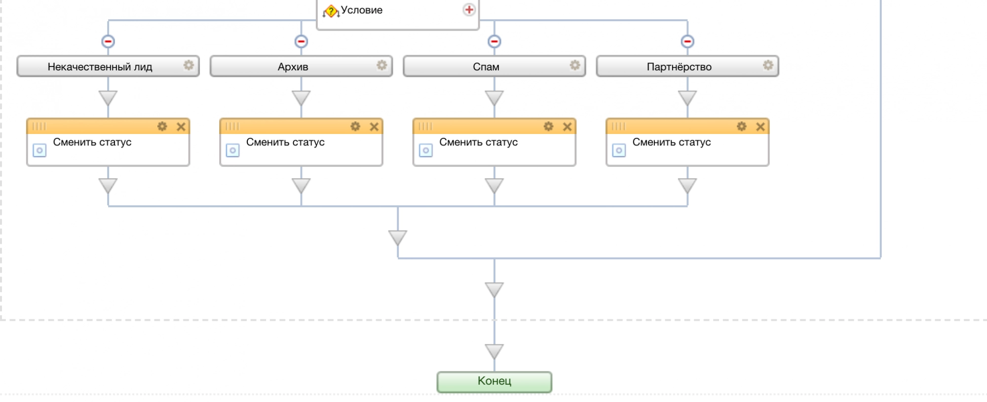This screenshot has height=402, width=987.
Task: Delete Сменить статус action under Спам
Action: pos(568,127)
